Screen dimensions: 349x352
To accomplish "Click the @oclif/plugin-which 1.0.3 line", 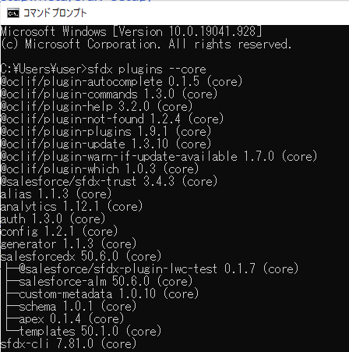I will (100, 169).
